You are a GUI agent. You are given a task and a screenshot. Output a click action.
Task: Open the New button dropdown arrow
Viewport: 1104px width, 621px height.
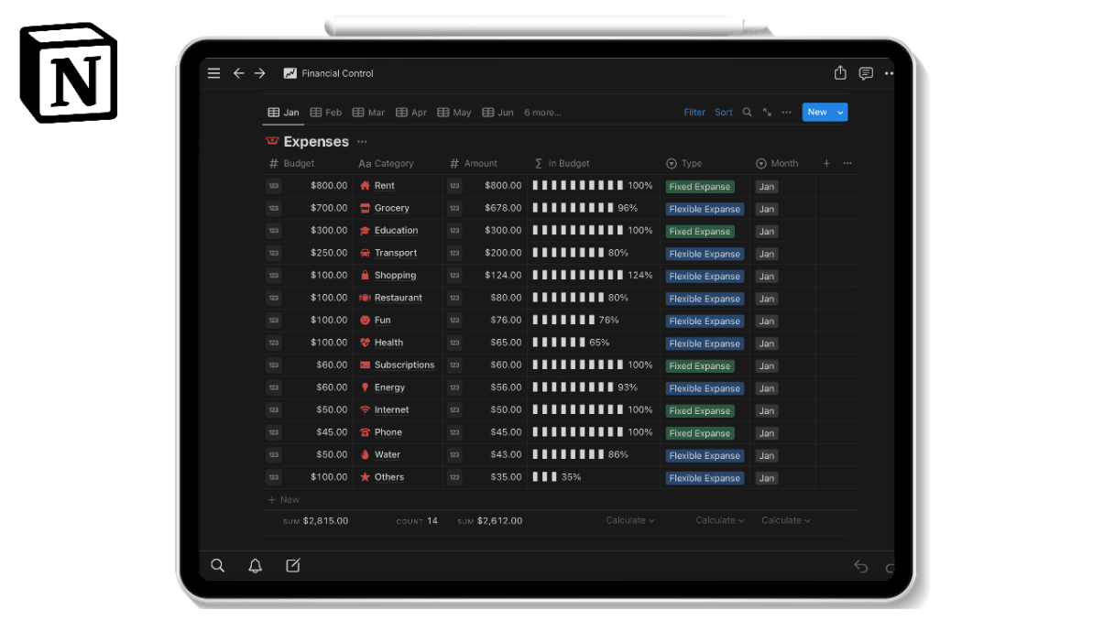(x=840, y=113)
